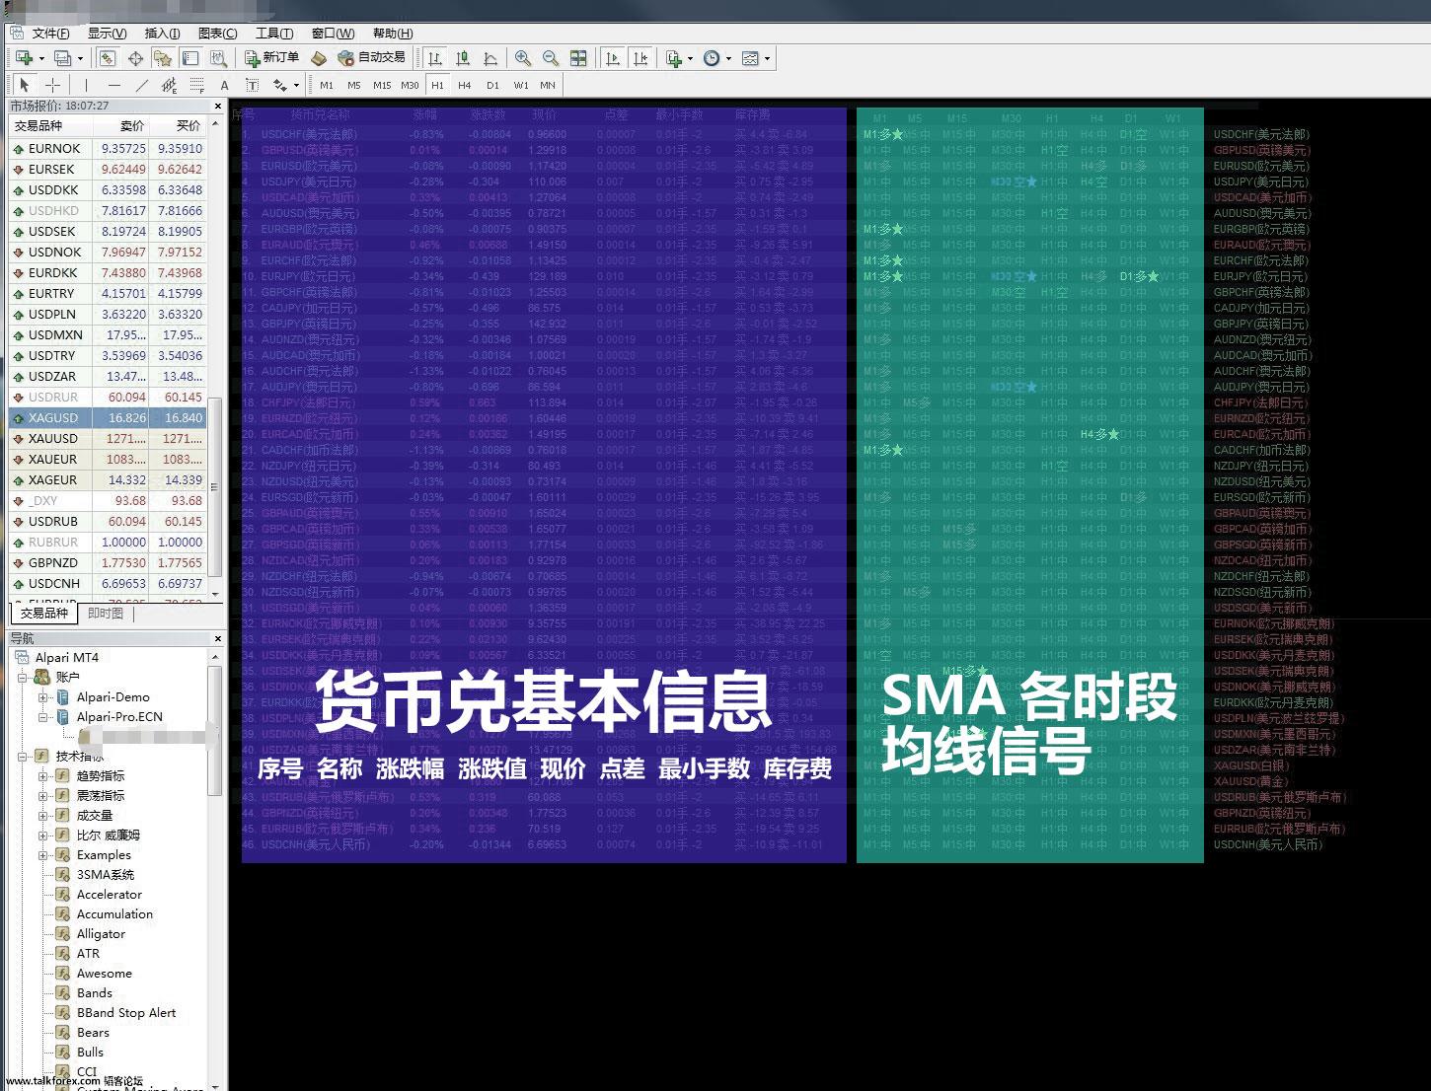Click the 新订单 button
Viewport: 1431px width, 1091px height.
click(271, 58)
